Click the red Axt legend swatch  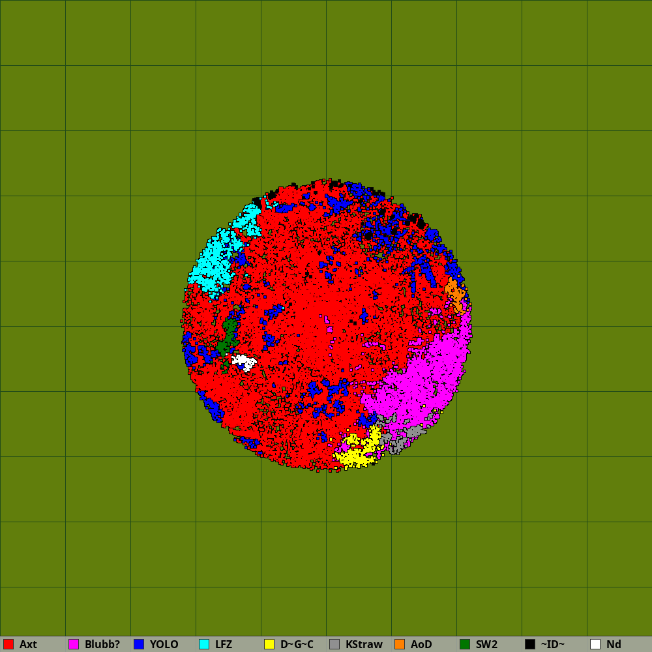[x=8, y=644]
